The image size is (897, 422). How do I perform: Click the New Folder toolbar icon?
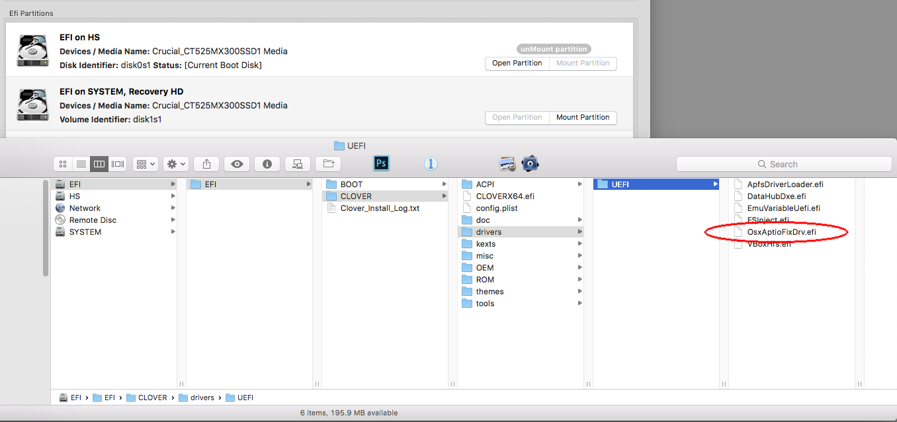[x=328, y=164]
